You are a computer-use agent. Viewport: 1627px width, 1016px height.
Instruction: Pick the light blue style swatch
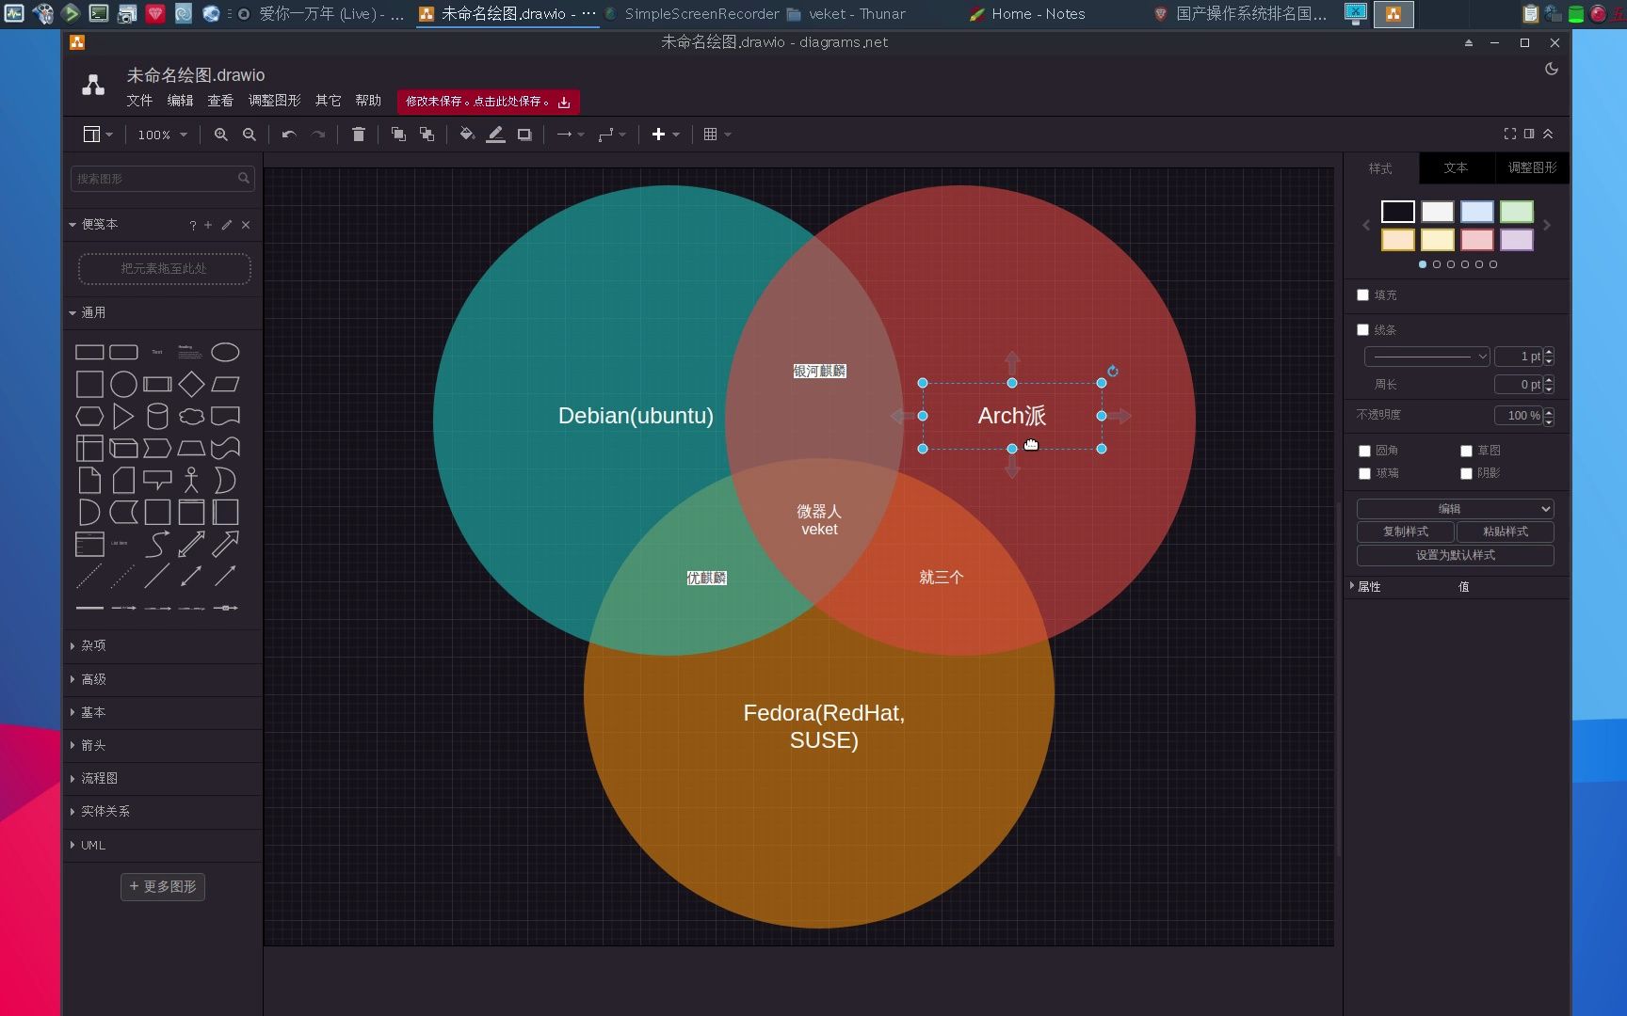[x=1477, y=212]
